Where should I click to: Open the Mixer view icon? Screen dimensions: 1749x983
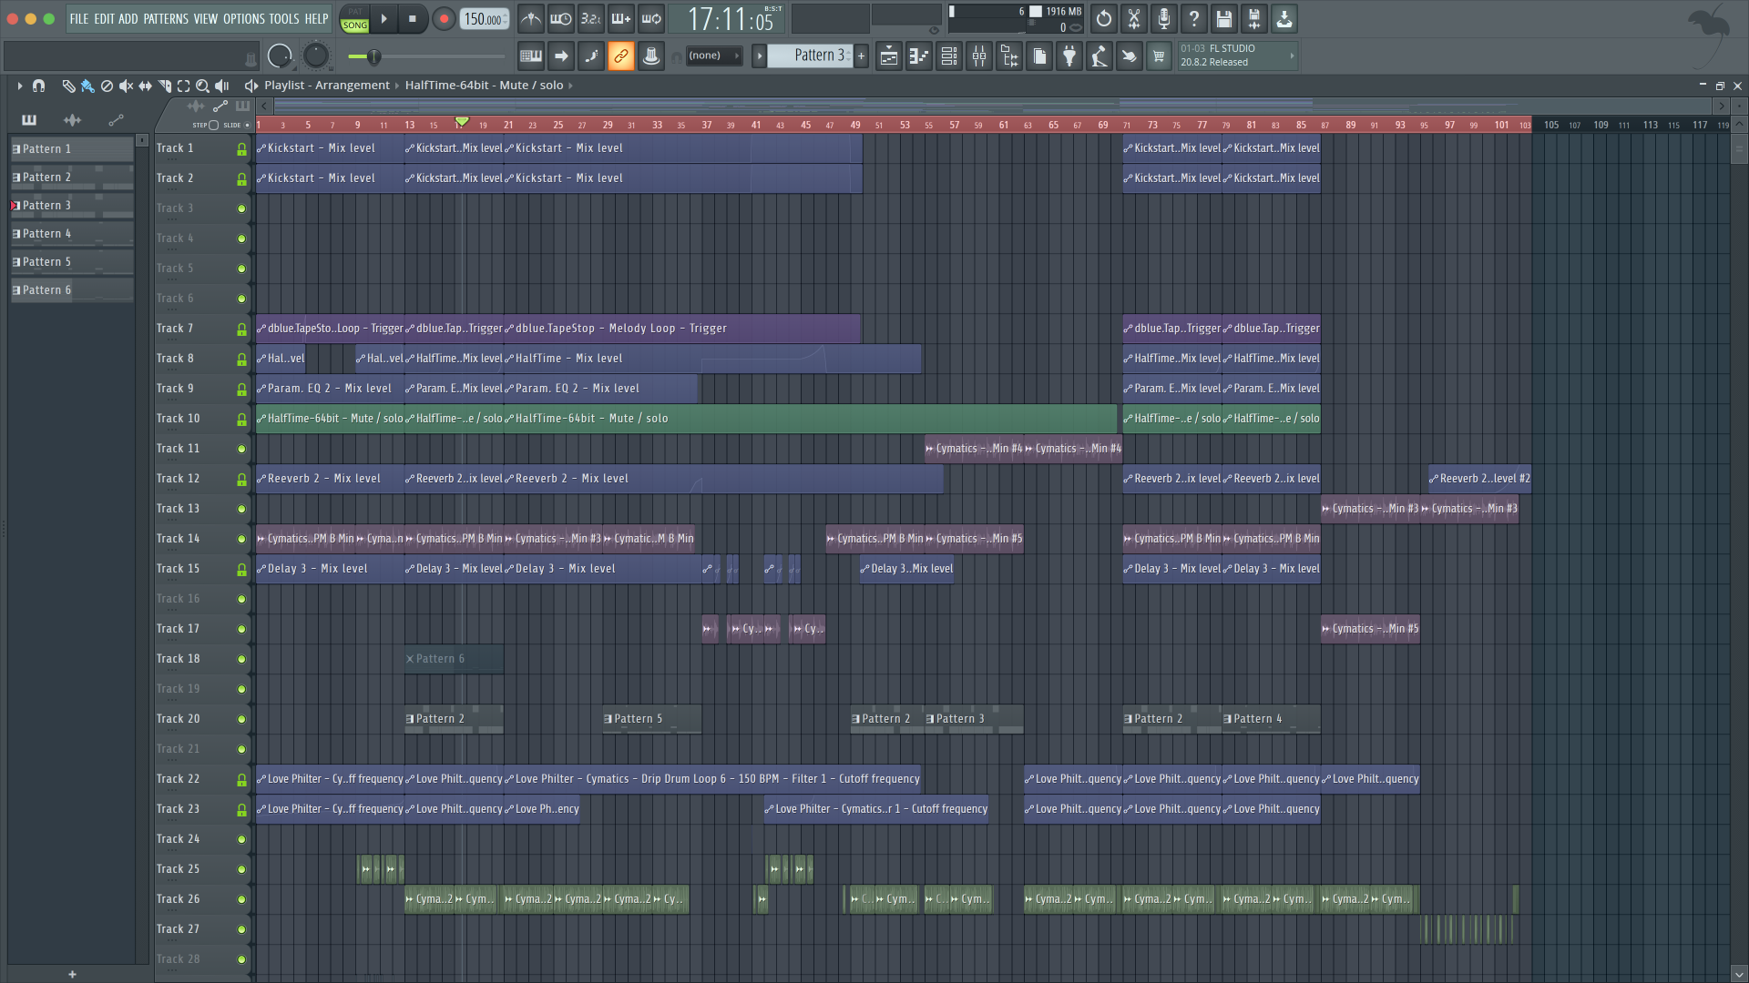(979, 56)
